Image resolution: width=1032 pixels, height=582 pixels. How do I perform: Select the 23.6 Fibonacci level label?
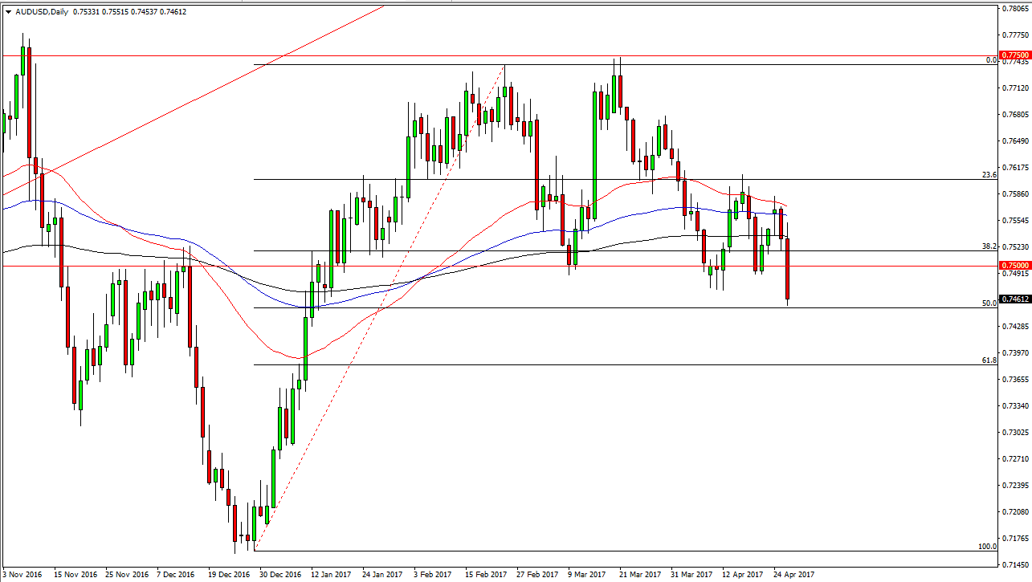click(989, 174)
